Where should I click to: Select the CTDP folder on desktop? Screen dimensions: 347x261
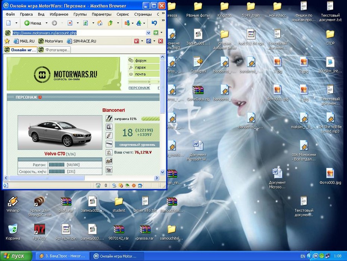pos(330,37)
